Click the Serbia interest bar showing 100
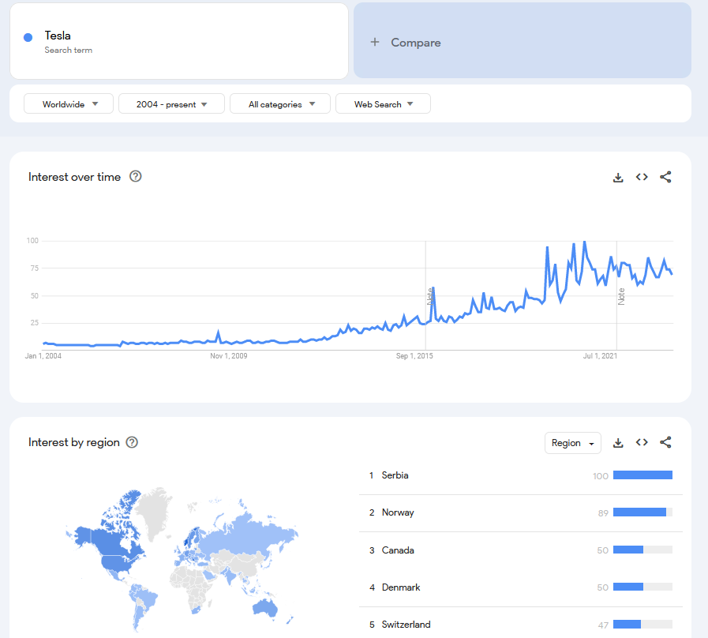This screenshot has height=638, width=708. [x=642, y=475]
